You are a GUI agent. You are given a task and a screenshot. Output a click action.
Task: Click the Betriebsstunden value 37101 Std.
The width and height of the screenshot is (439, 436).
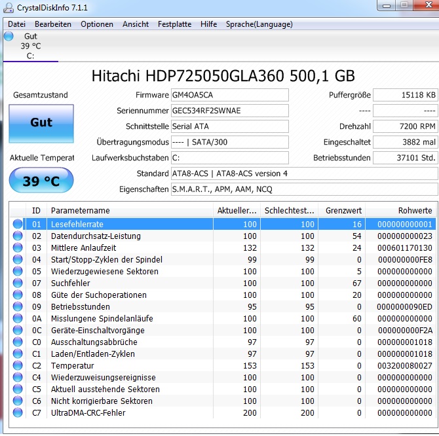click(x=406, y=158)
